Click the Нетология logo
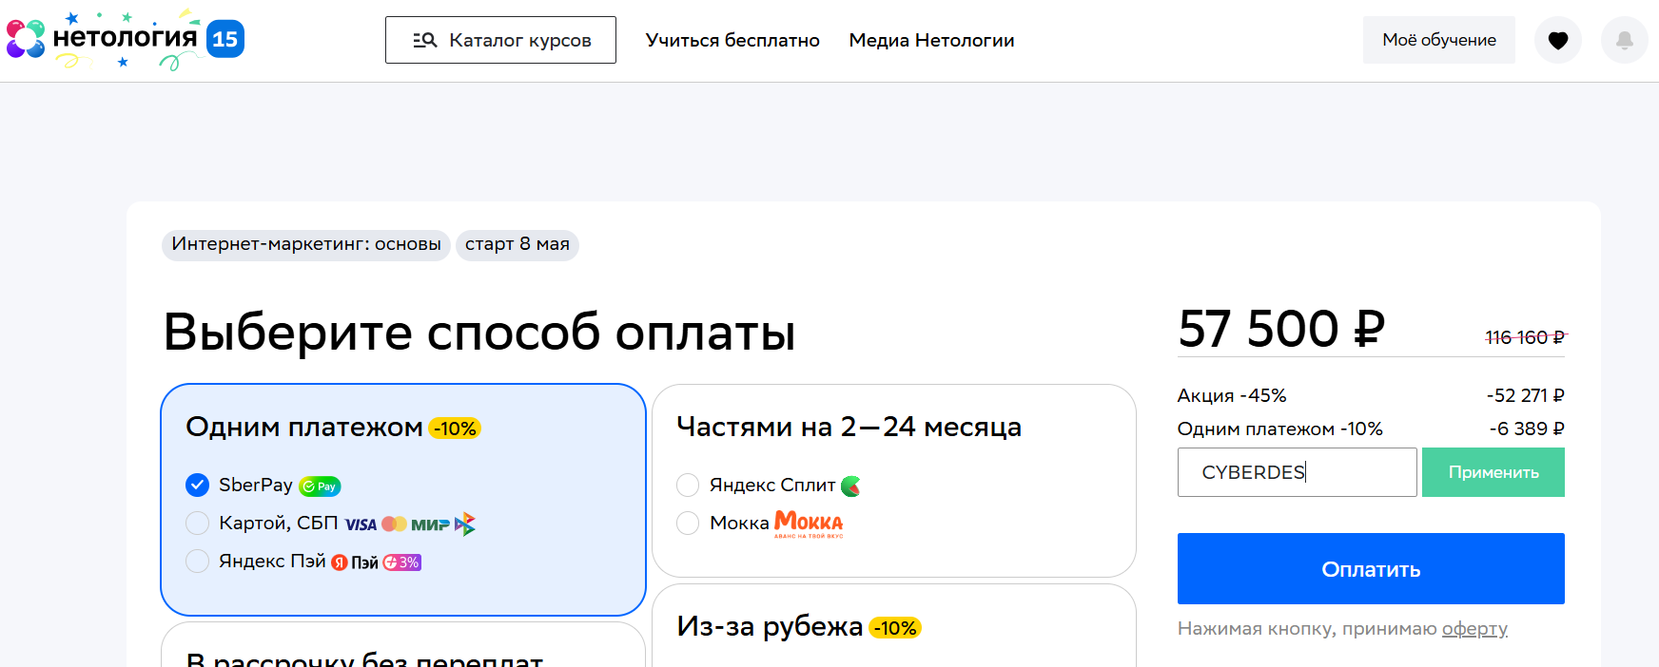 pyautogui.click(x=102, y=39)
